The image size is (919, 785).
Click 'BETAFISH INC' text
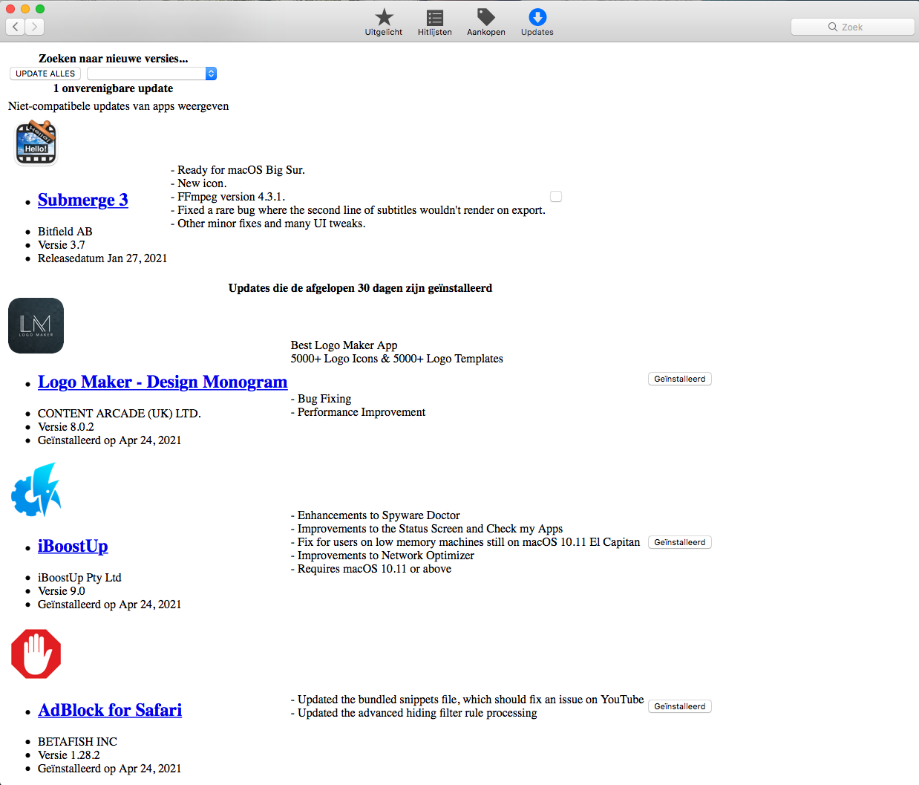point(77,742)
